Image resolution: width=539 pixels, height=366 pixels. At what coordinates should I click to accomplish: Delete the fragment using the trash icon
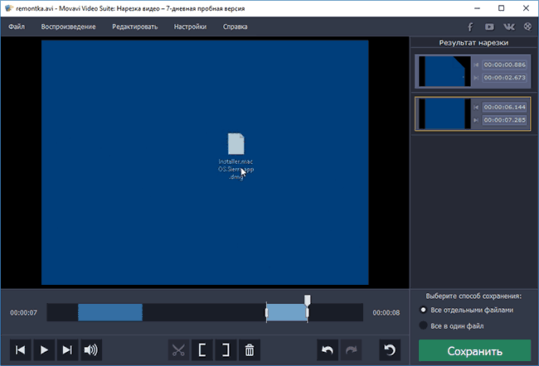point(248,350)
